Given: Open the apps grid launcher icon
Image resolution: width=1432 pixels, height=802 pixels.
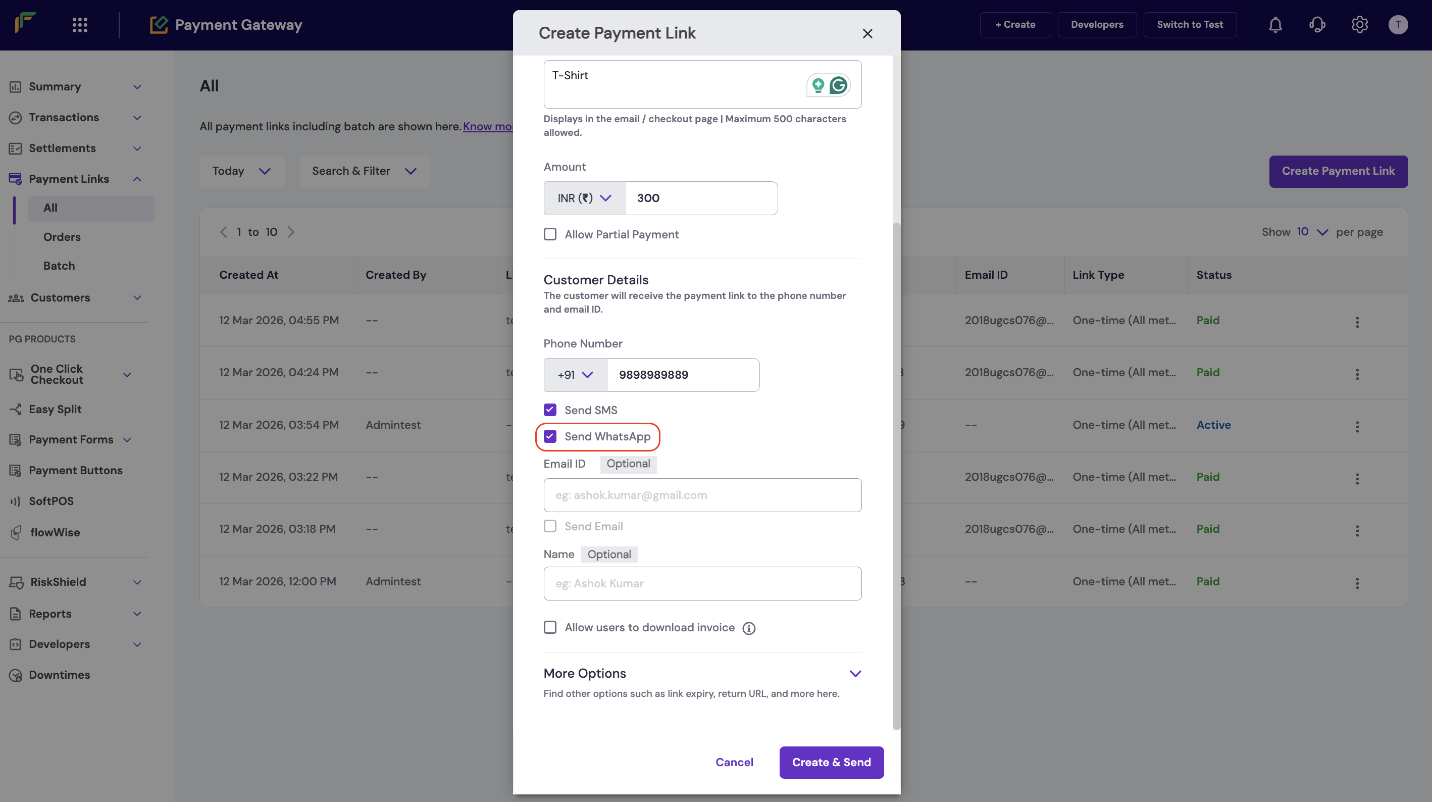Looking at the screenshot, I should [x=80, y=24].
